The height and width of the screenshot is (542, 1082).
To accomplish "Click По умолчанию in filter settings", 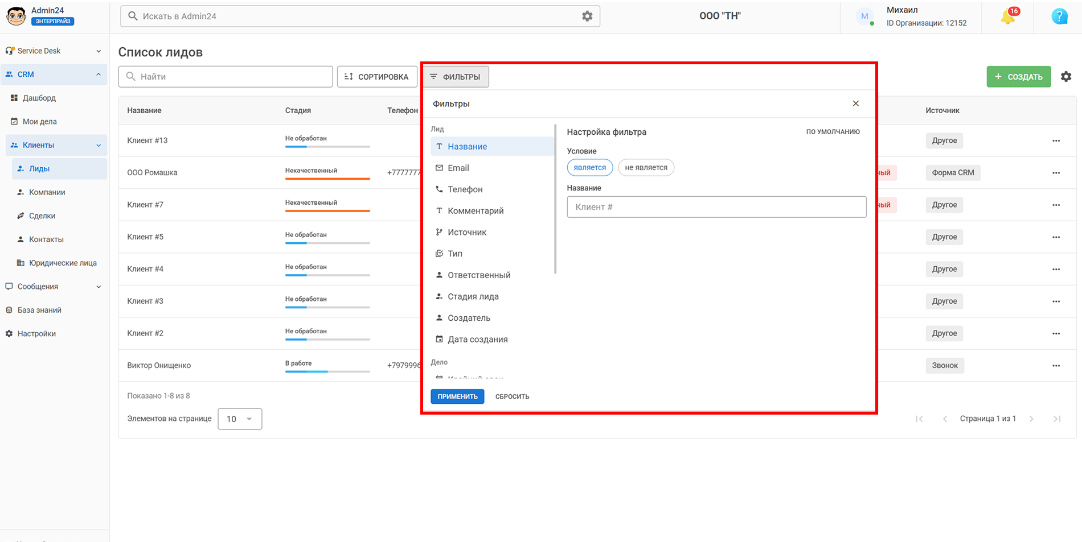I will 833,132.
